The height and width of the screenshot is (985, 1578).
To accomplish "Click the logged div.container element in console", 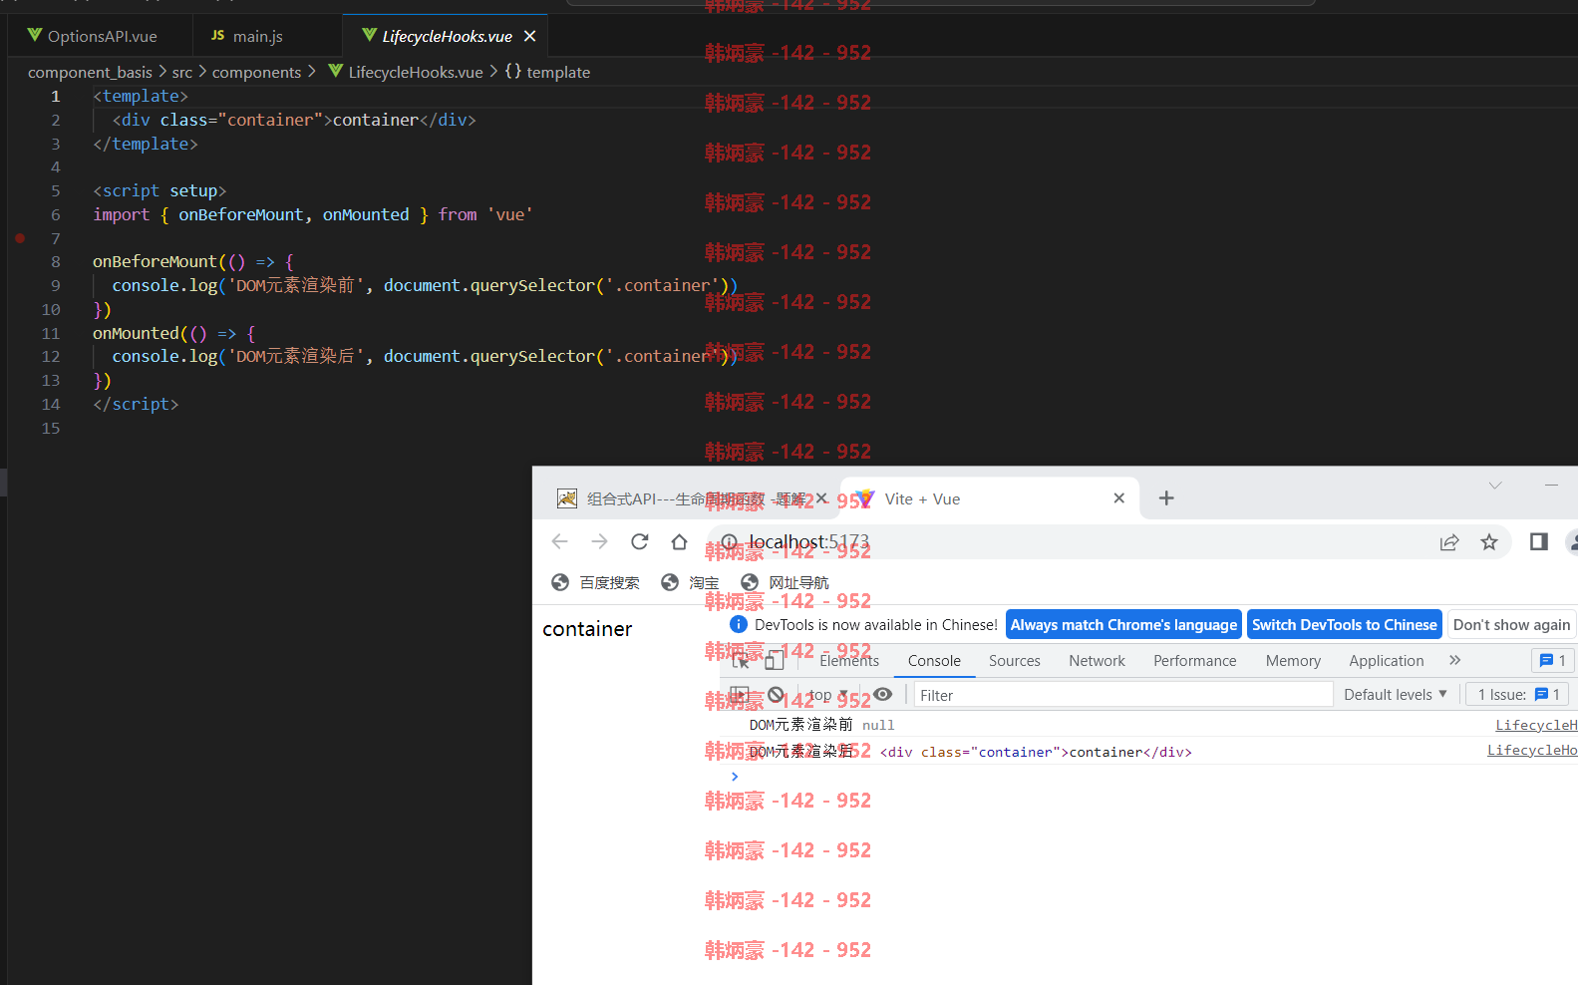I will (1036, 752).
